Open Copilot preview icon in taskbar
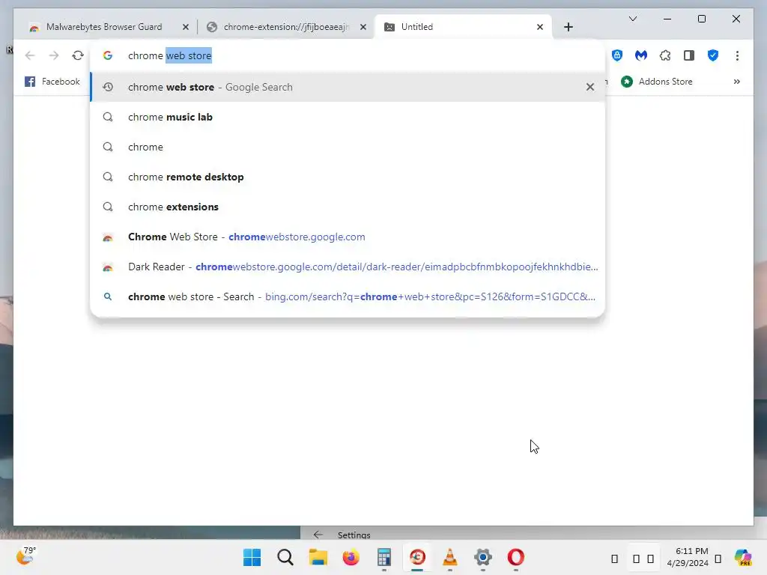The width and height of the screenshot is (767, 575). [743, 557]
